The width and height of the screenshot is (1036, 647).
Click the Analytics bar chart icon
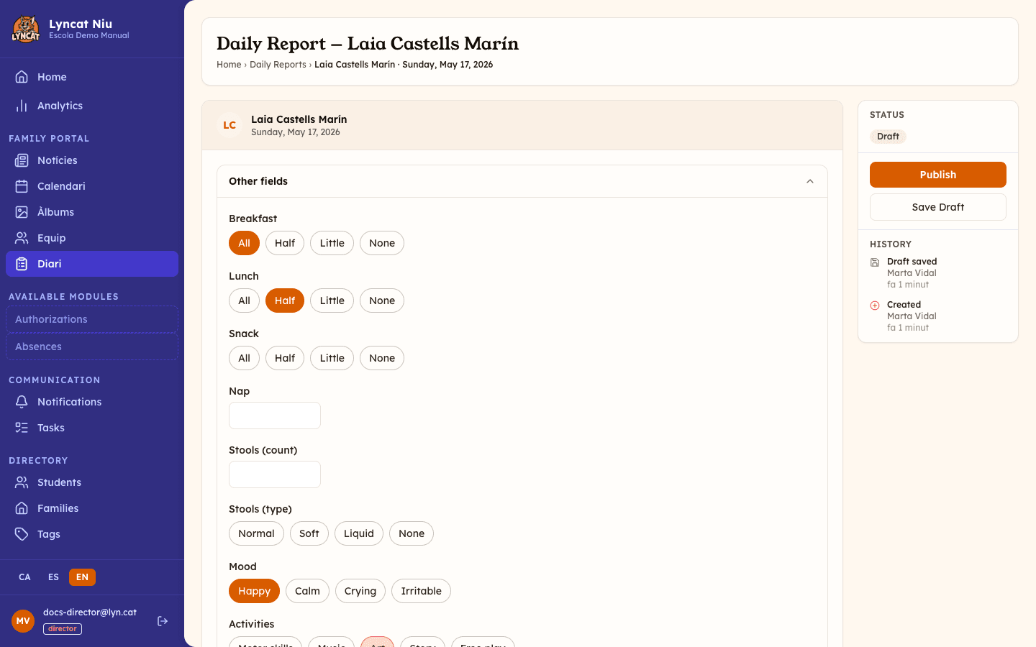click(x=22, y=106)
